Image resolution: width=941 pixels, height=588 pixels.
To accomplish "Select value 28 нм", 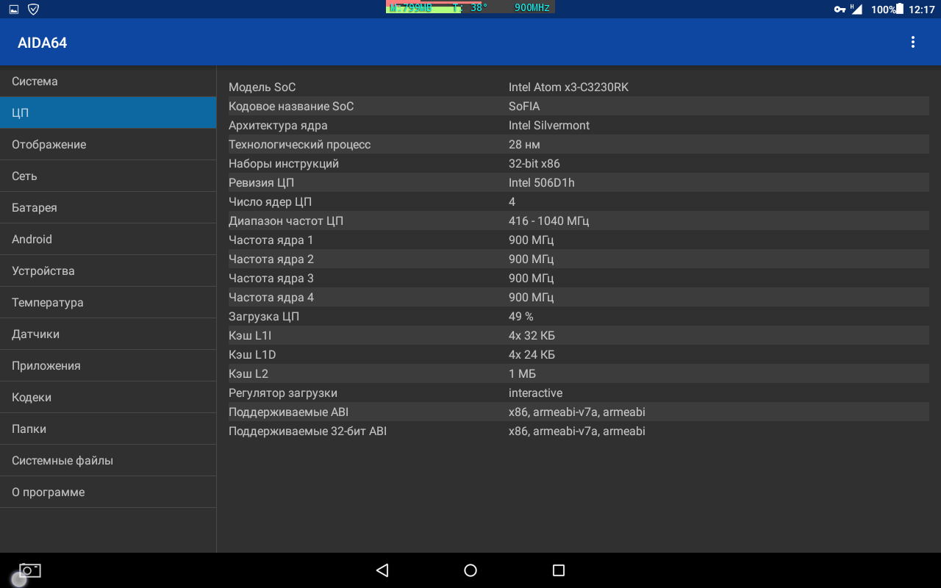I will point(524,145).
